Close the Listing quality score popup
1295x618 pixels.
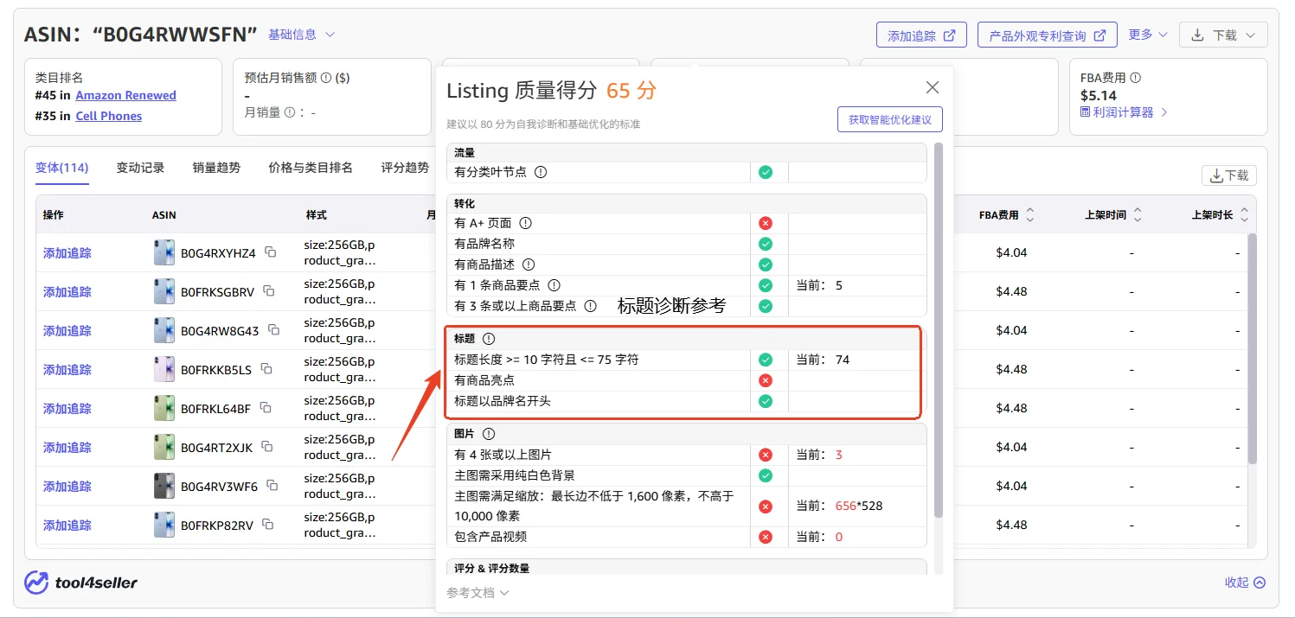pos(932,87)
